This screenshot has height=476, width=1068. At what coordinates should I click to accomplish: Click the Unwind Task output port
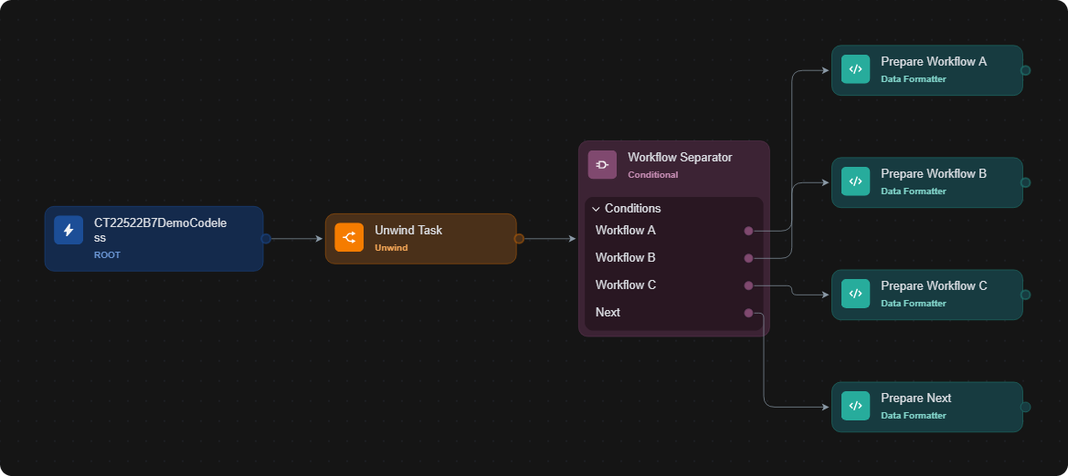519,239
